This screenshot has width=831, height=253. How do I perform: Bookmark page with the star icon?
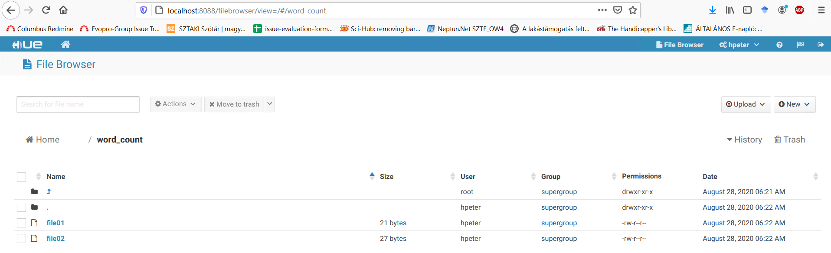pos(633,10)
